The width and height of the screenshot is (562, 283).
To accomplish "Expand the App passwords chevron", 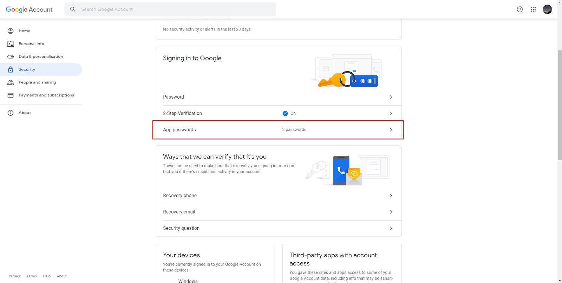I will click(x=391, y=130).
